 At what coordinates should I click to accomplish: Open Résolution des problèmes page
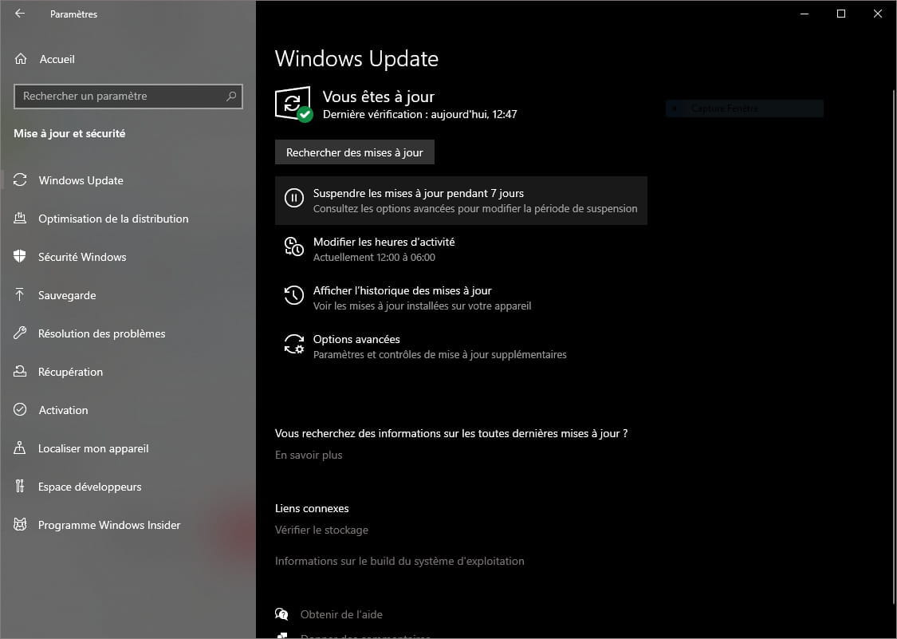tap(128, 333)
